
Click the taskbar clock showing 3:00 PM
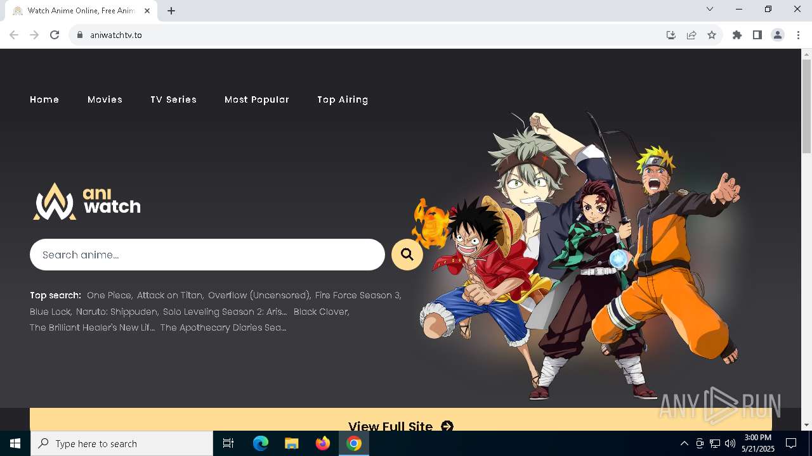(758, 443)
